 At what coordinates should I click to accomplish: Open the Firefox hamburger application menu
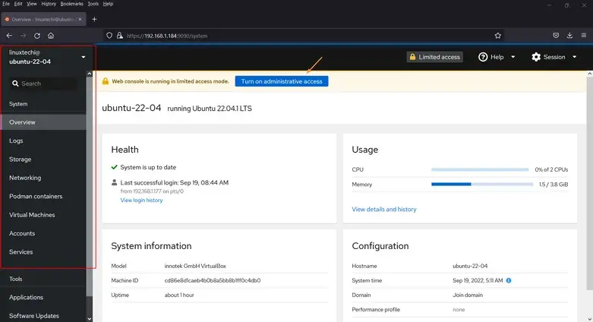584,35
